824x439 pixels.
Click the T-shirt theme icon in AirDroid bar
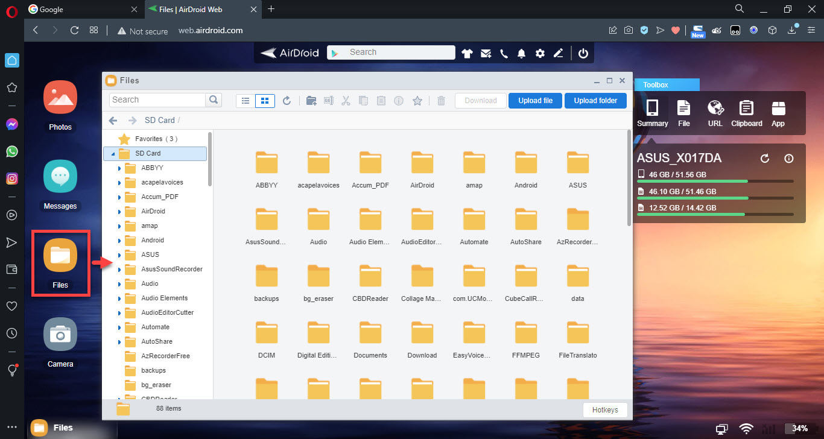pos(467,53)
